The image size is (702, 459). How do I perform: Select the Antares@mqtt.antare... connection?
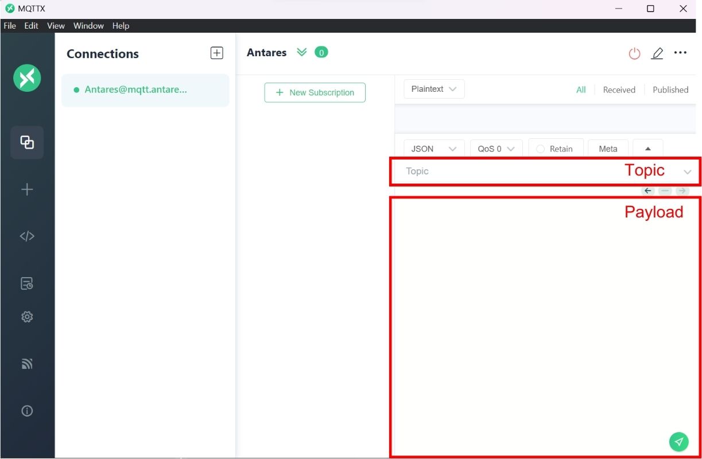click(145, 90)
